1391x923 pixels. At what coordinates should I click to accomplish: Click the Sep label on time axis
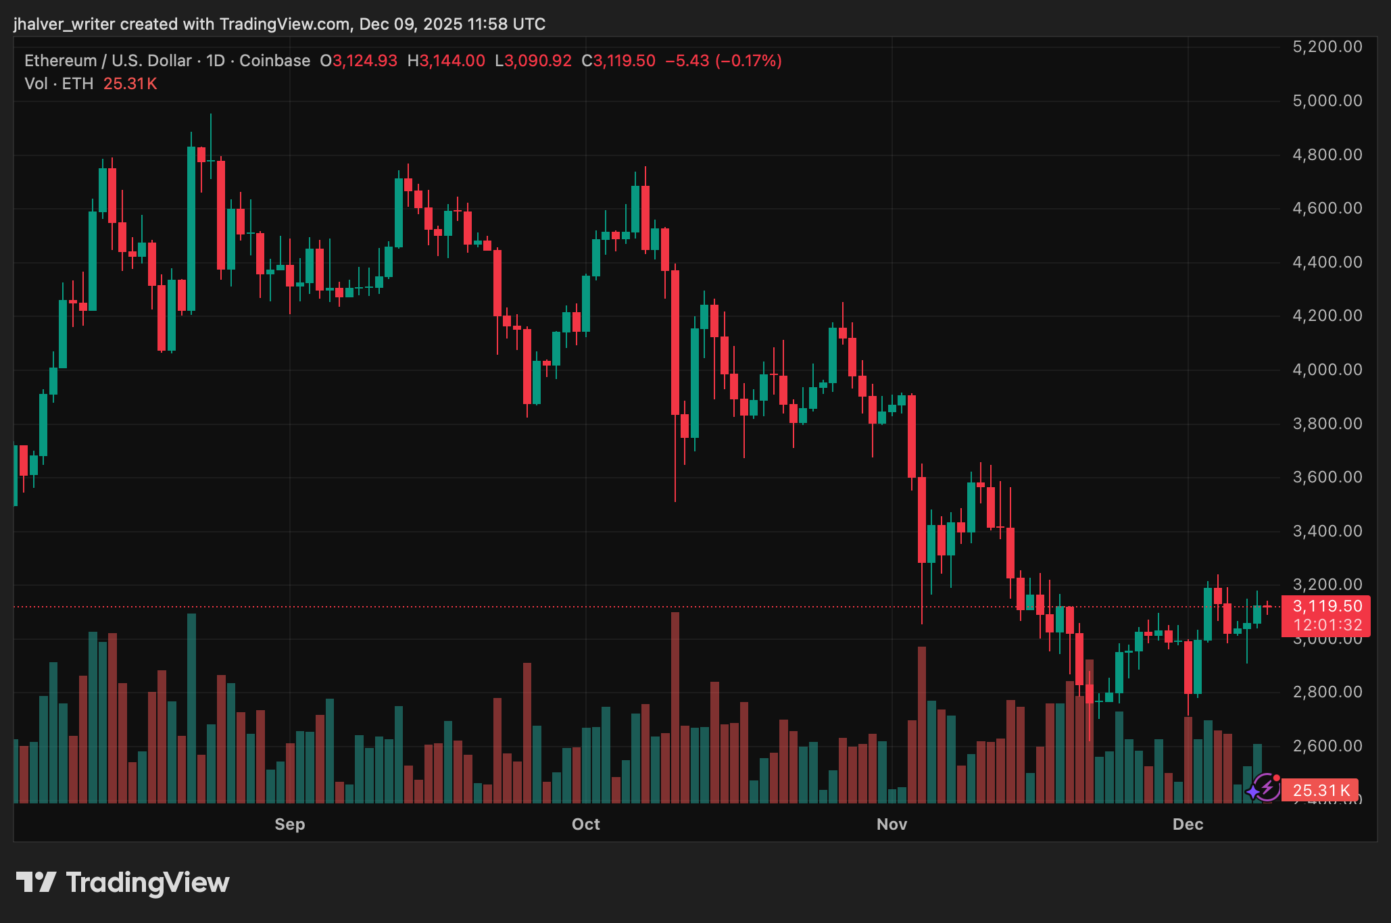pos(289,824)
